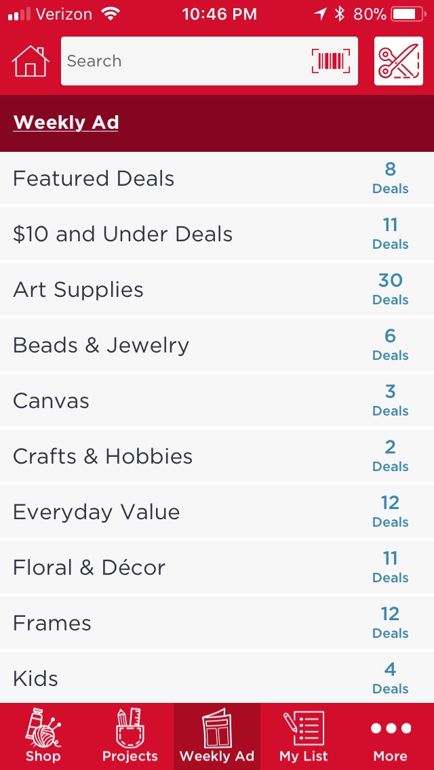Open Beads & Jewelry deals
The width and height of the screenshot is (434, 770).
(101, 345)
